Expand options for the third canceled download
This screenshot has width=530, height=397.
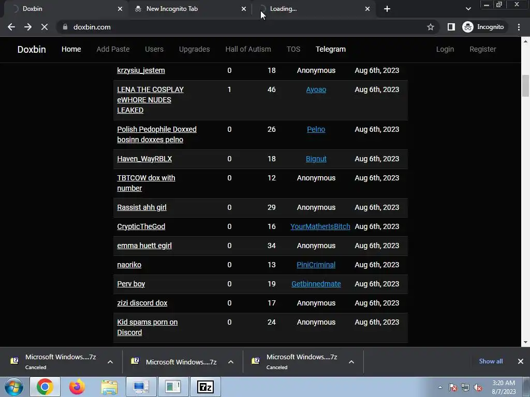point(351,362)
